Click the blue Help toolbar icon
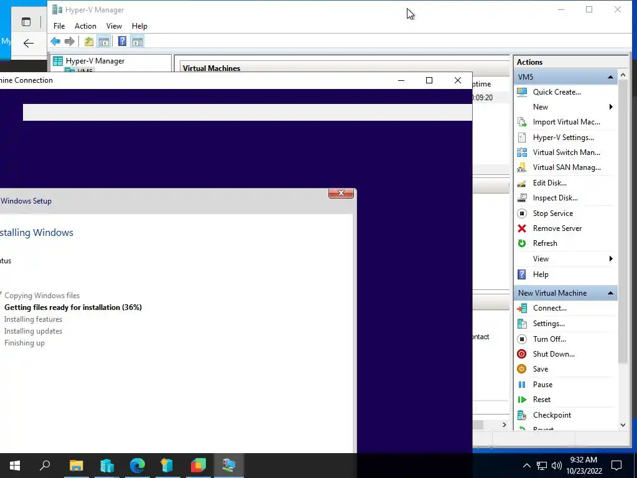The image size is (637, 478). coord(122,41)
